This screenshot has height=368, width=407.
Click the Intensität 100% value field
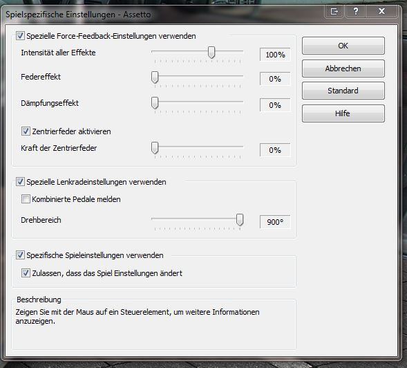click(275, 55)
